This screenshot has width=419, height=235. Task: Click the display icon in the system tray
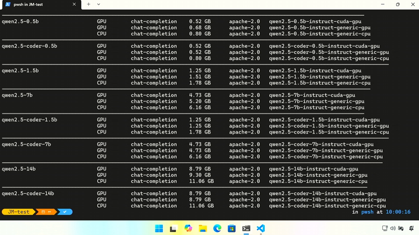[385, 228]
